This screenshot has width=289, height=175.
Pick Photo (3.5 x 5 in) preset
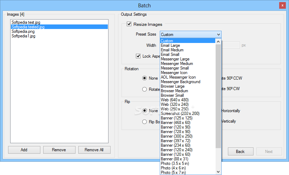pos(188,163)
